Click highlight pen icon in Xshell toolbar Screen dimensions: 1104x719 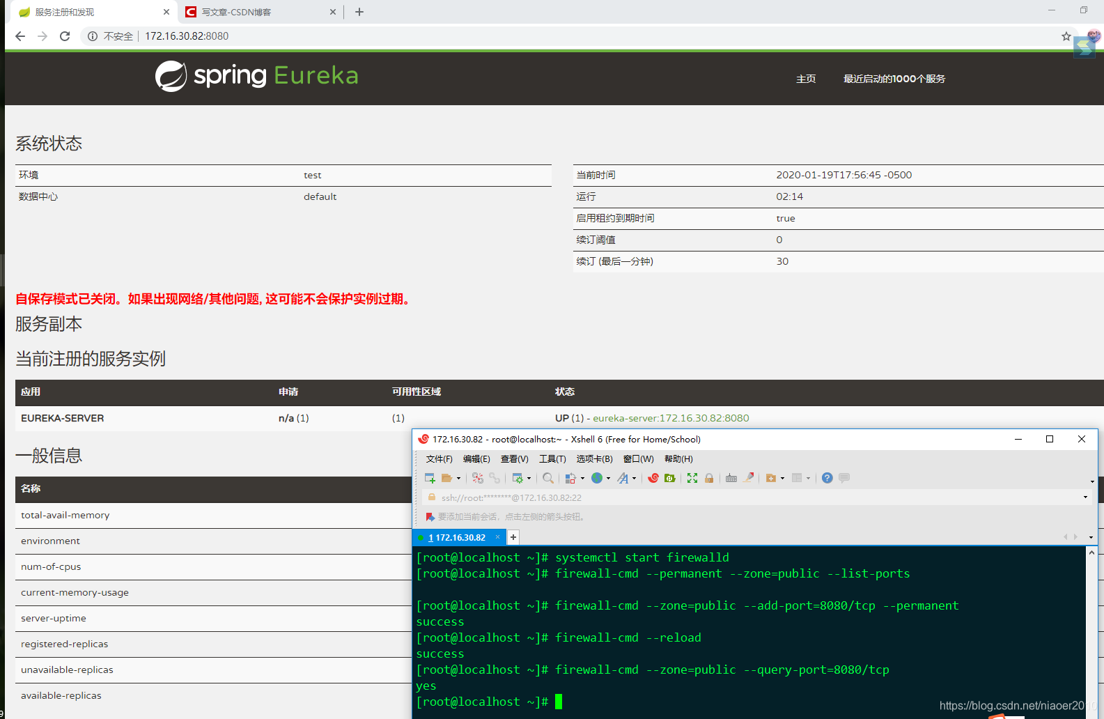click(749, 478)
